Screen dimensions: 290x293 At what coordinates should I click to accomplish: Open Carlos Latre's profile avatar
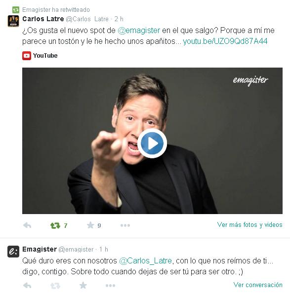tap(13, 21)
